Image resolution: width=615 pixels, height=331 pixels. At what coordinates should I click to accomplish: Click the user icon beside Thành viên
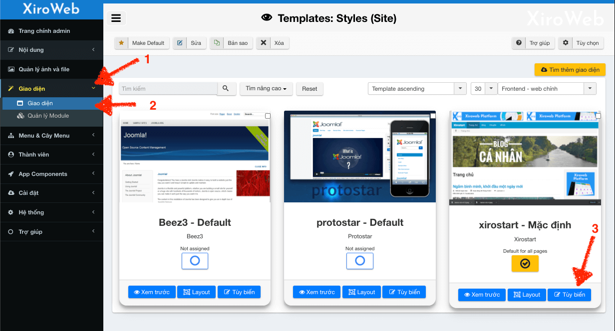coord(11,155)
